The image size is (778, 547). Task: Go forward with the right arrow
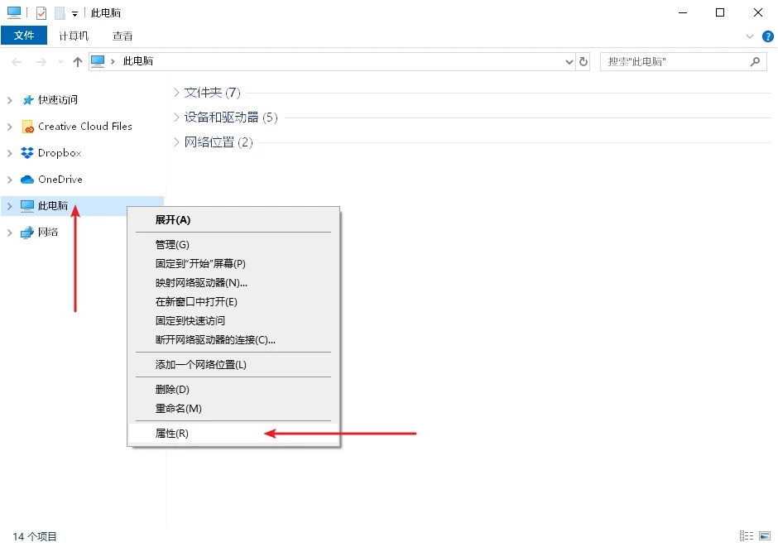click(41, 62)
